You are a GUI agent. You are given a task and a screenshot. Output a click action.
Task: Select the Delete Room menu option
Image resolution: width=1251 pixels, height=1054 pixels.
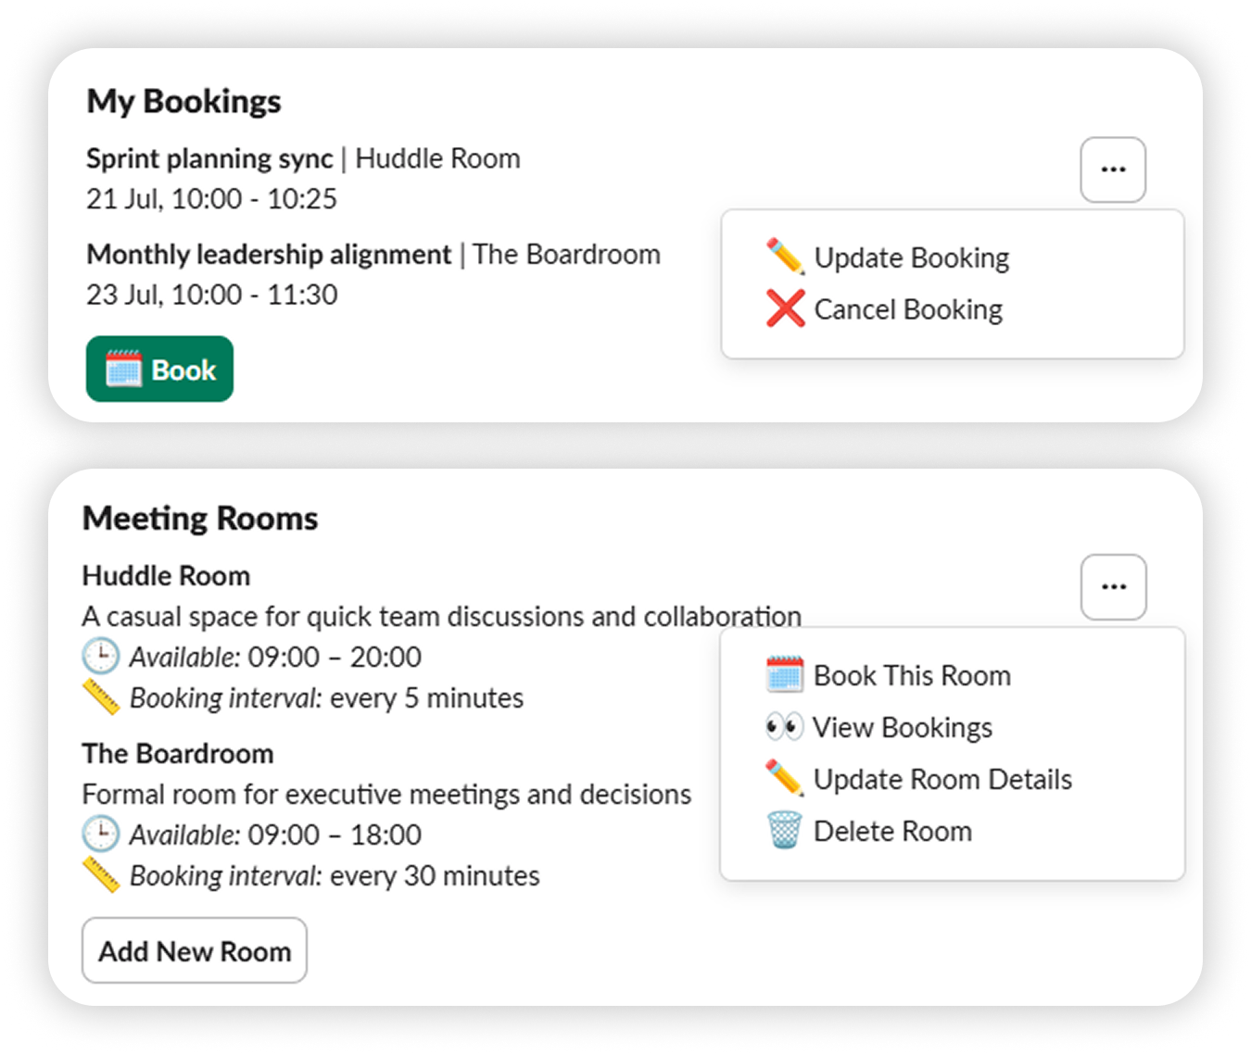pos(892,832)
